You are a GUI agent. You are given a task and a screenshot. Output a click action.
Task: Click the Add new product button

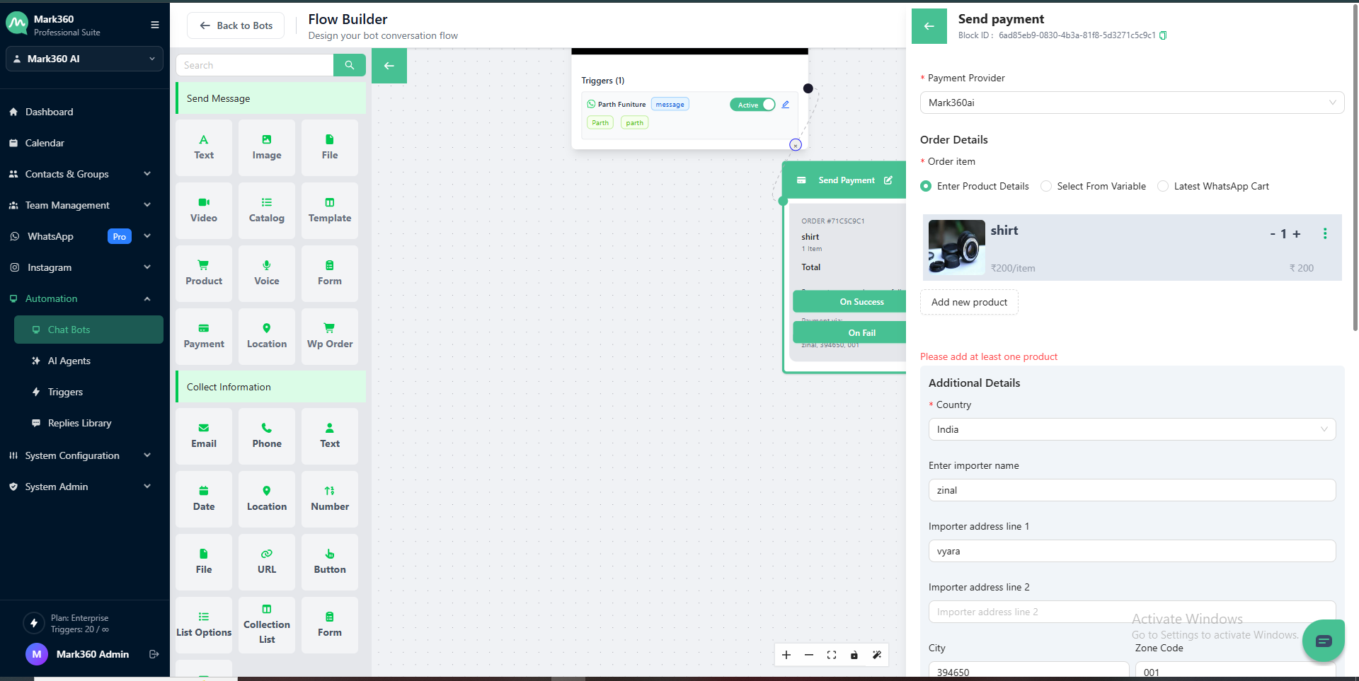969,302
